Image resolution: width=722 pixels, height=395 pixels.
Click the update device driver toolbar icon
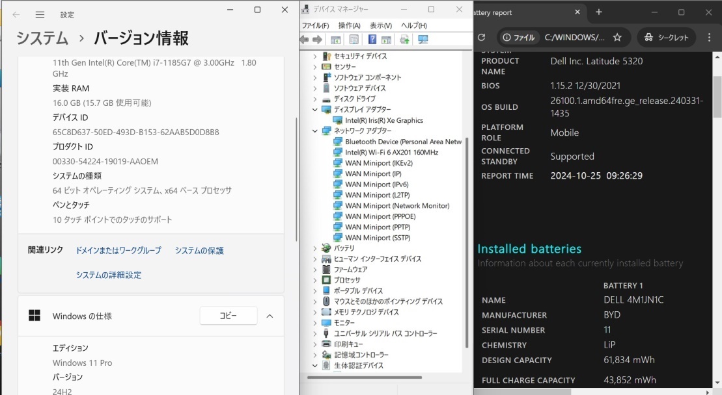405,40
